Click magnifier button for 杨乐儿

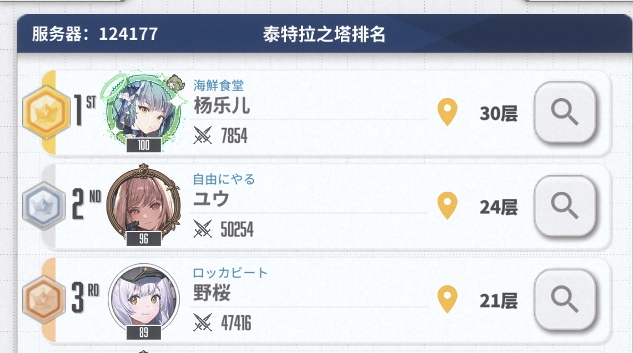click(565, 113)
